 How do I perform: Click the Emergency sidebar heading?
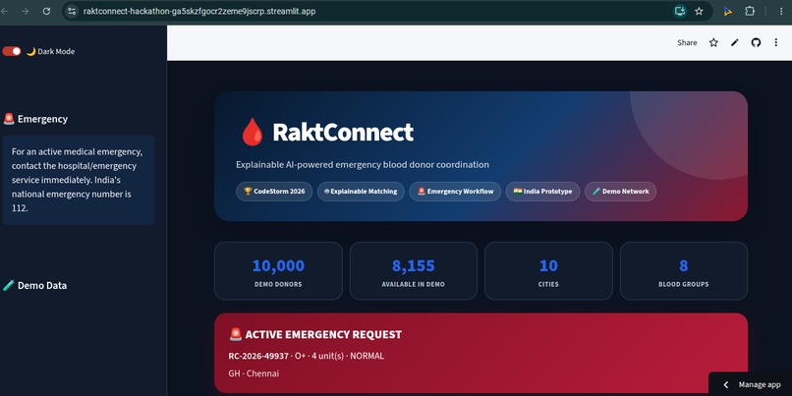(x=42, y=119)
